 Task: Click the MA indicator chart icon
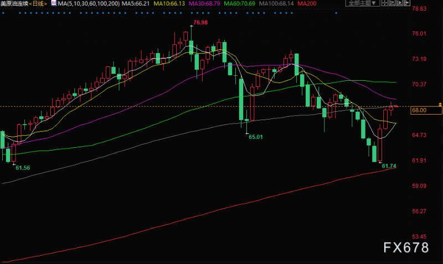point(54,3)
